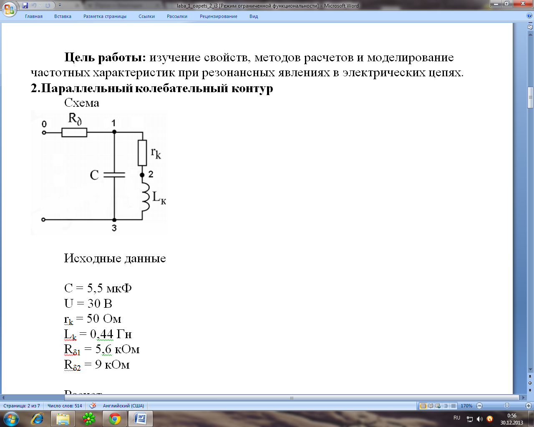Click the vertical scrollbar thumb
This screenshot has height=427, width=534.
[x=530, y=98]
